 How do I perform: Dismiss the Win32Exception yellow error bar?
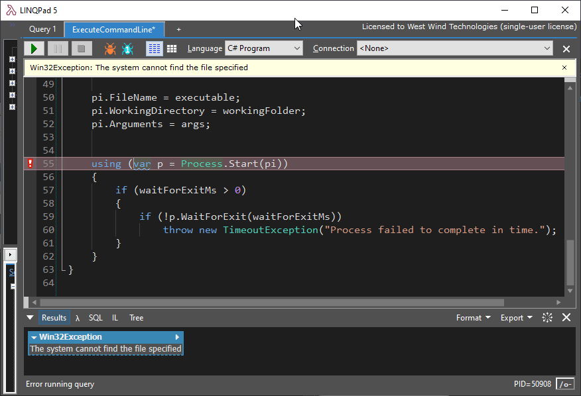click(x=564, y=68)
